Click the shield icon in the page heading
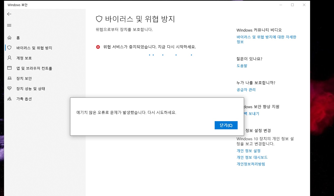The height and width of the screenshot is (196, 334). pos(99,19)
